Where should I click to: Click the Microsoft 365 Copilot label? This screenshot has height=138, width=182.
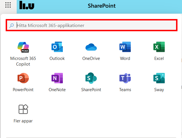coord(23,61)
